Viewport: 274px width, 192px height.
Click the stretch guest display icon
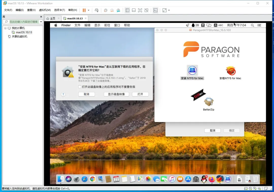click(164, 10)
